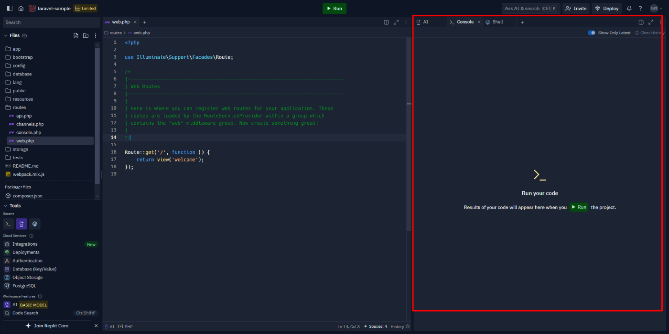Switch to the Shell tab
The image size is (669, 334).
(x=498, y=22)
